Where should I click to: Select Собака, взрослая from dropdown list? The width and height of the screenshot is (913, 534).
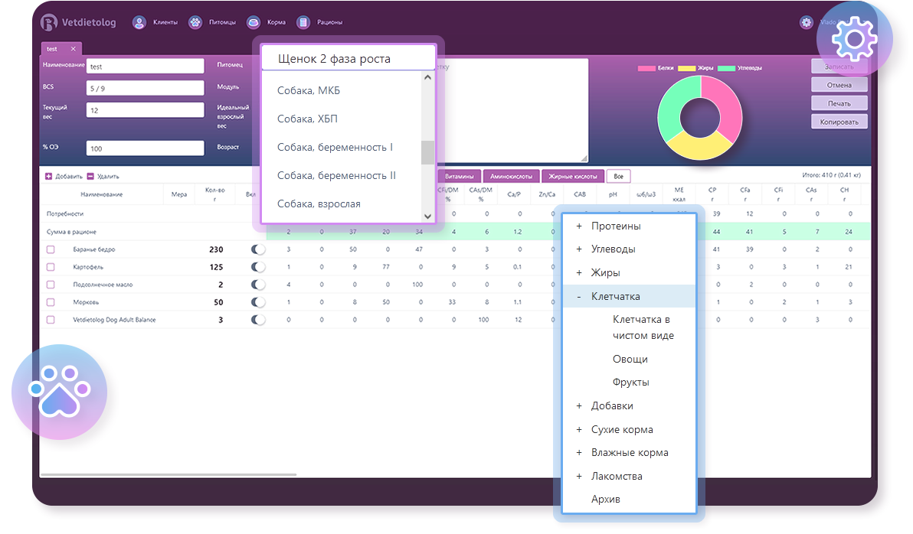pyautogui.click(x=319, y=204)
